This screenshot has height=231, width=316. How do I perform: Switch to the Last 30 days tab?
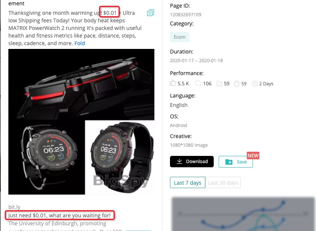(x=223, y=182)
